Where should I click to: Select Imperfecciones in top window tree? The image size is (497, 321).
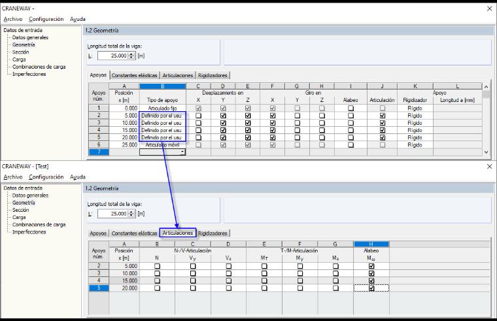(x=29, y=74)
